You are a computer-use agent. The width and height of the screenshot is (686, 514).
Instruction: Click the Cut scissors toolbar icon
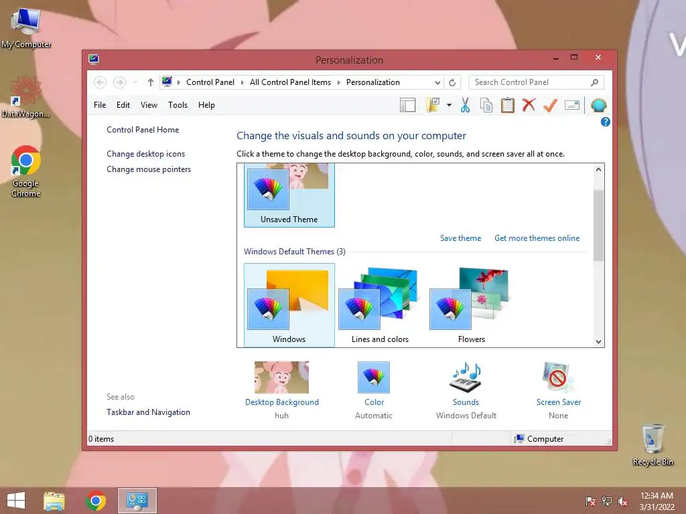tap(465, 105)
